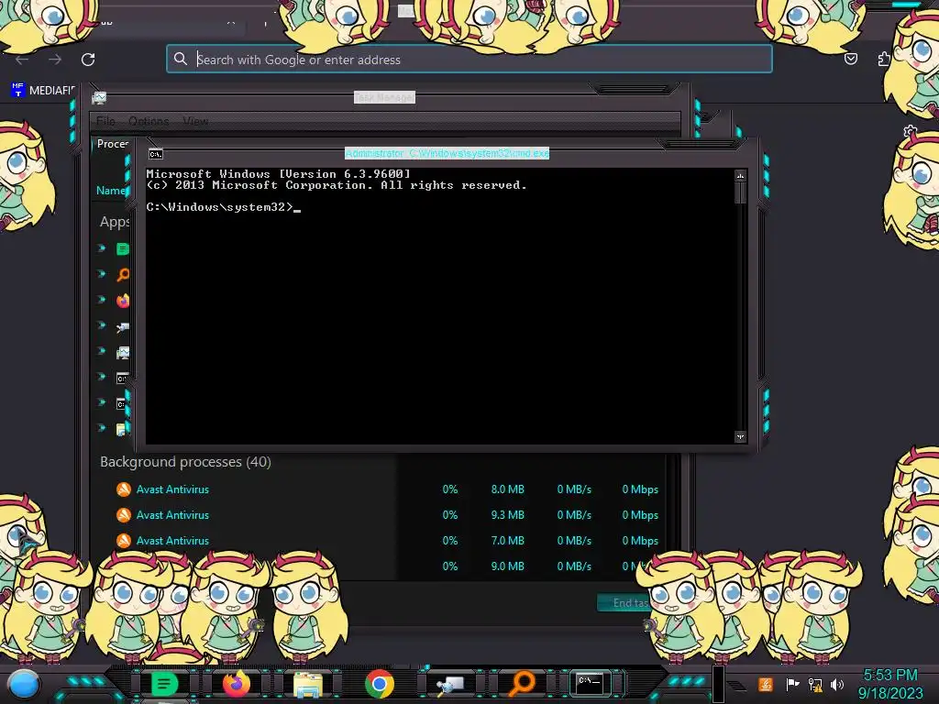Open File Explorer from the taskbar
939x704 pixels.
308,684
